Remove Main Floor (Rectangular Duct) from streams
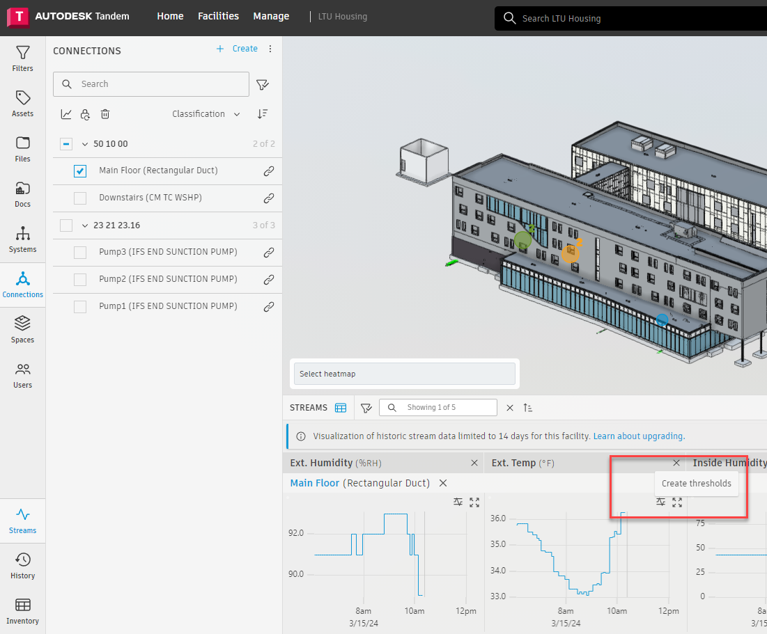The height and width of the screenshot is (634, 767). coord(443,483)
